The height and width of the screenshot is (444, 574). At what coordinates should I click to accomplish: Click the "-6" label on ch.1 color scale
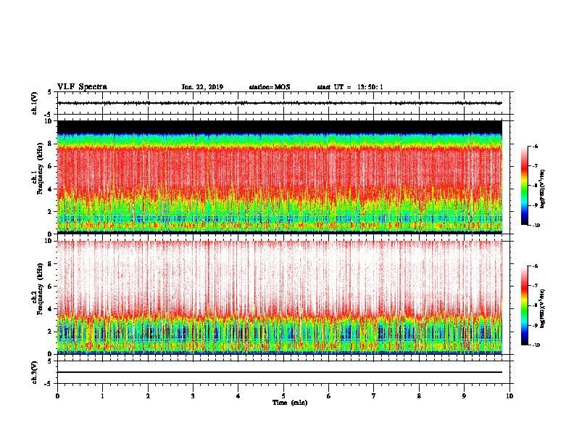pyautogui.click(x=536, y=146)
